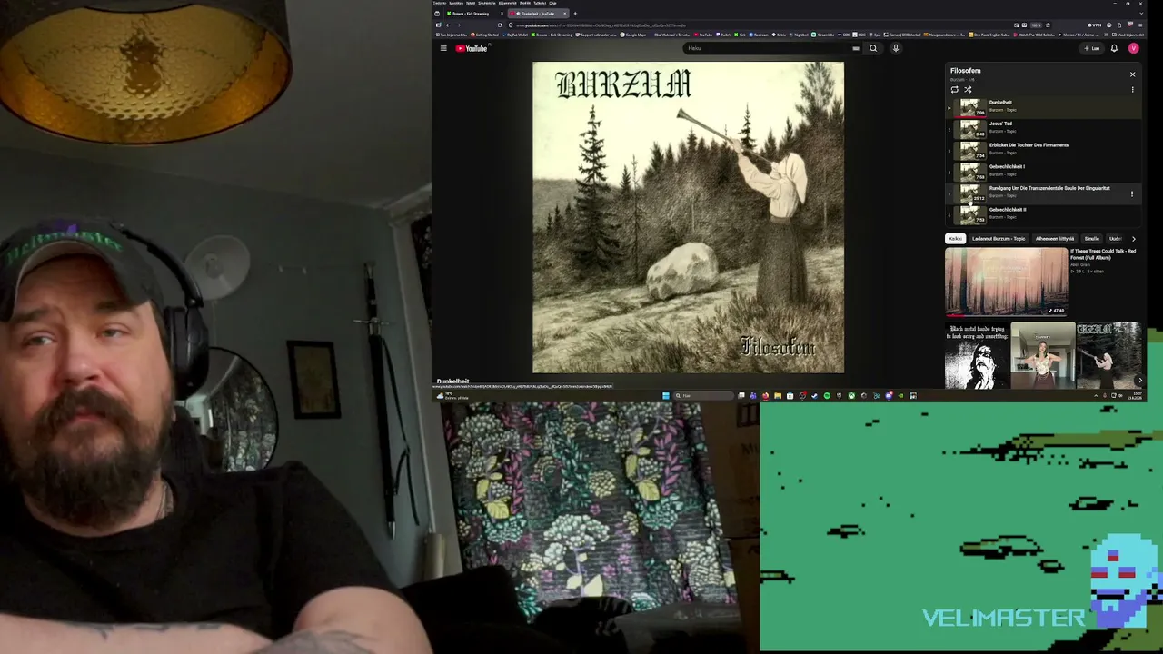The width and height of the screenshot is (1163, 654).
Task: Play Dunkelheit from the playlist
Action: pyautogui.click(x=1042, y=107)
